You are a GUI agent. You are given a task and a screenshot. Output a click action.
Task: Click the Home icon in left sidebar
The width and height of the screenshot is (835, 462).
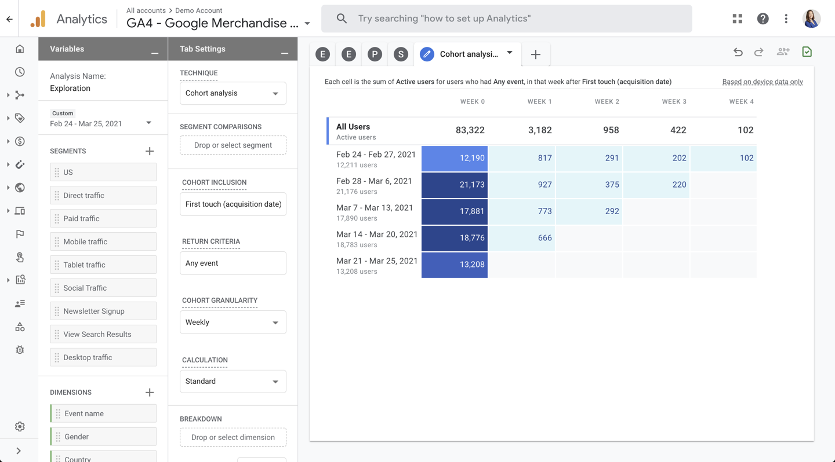[20, 49]
